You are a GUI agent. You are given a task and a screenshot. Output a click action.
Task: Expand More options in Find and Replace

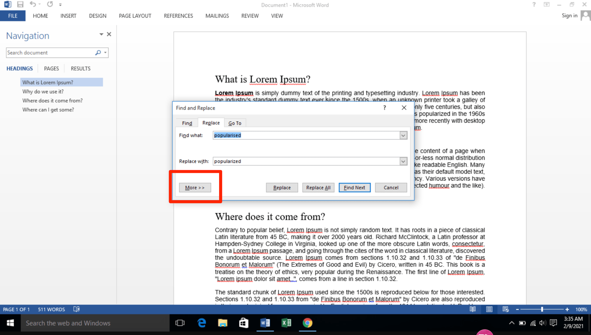pos(195,187)
